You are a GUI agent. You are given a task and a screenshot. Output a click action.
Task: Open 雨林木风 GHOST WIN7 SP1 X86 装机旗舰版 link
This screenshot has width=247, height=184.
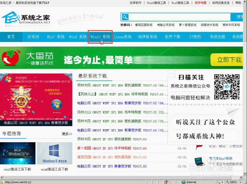point(122,121)
